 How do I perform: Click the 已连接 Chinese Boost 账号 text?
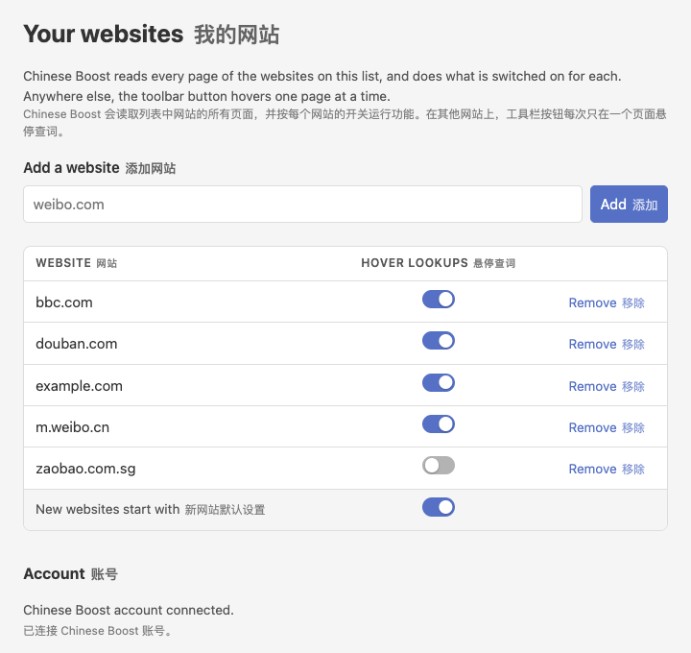click(x=97, y=631)
